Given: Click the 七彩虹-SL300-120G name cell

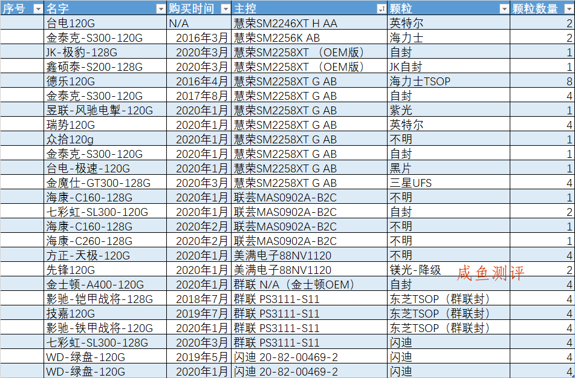Looking at the screenshot, I should (105, 212).
